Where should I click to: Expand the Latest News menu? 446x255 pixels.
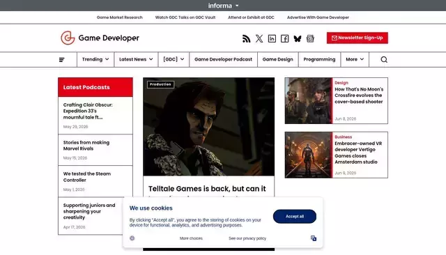click(x=136, y=59)
